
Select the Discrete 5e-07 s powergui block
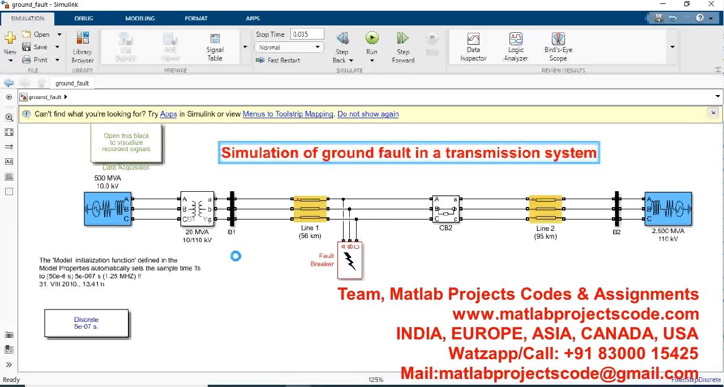tap(87, 323)
